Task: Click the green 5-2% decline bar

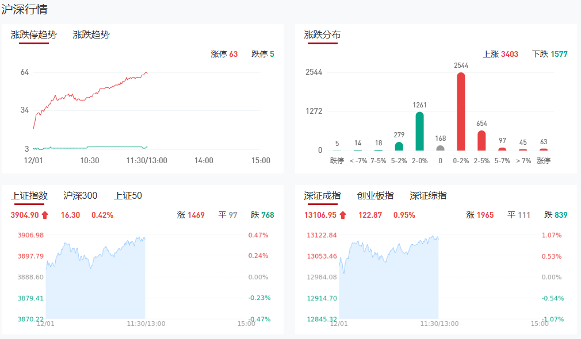Action: 399,147
